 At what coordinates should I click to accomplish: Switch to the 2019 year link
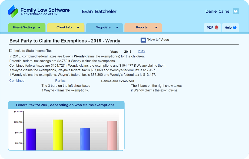coord(141,51)
